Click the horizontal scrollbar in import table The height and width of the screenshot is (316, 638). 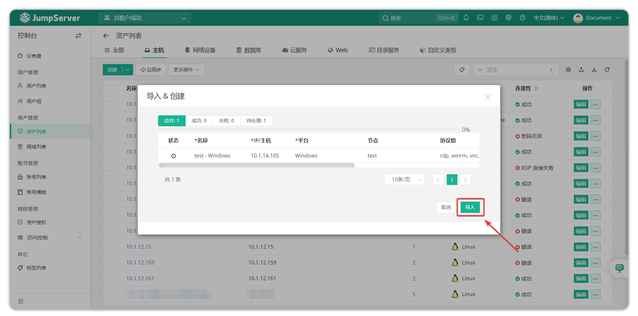click(256, 165)
